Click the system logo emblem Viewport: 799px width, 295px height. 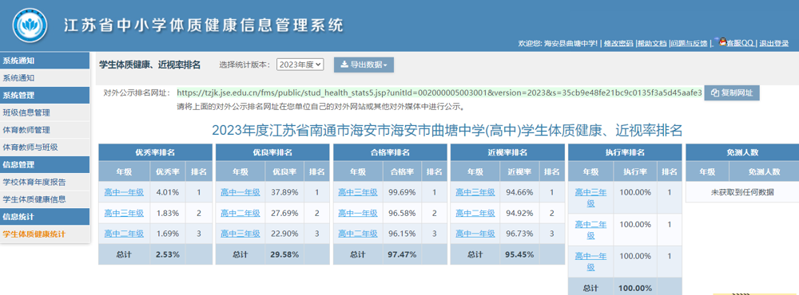point(30,26)
